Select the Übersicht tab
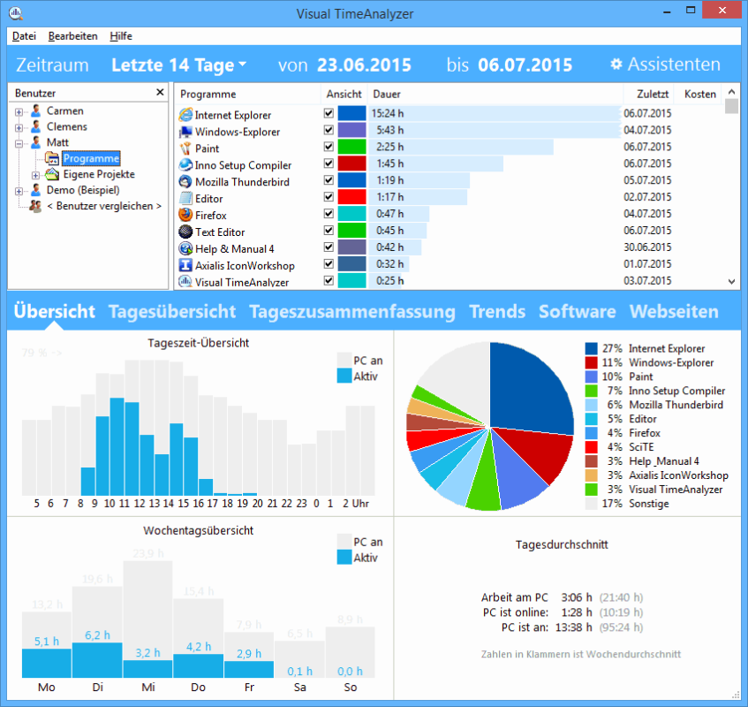Image resolution: width=748 pixels, height=707 pixels. (x=55, y=311)
